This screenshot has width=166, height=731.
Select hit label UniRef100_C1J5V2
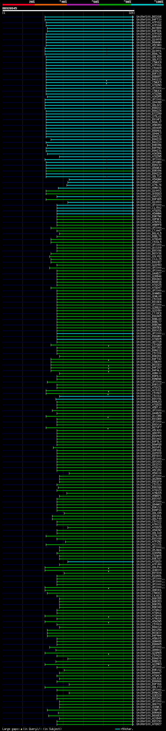149,208
